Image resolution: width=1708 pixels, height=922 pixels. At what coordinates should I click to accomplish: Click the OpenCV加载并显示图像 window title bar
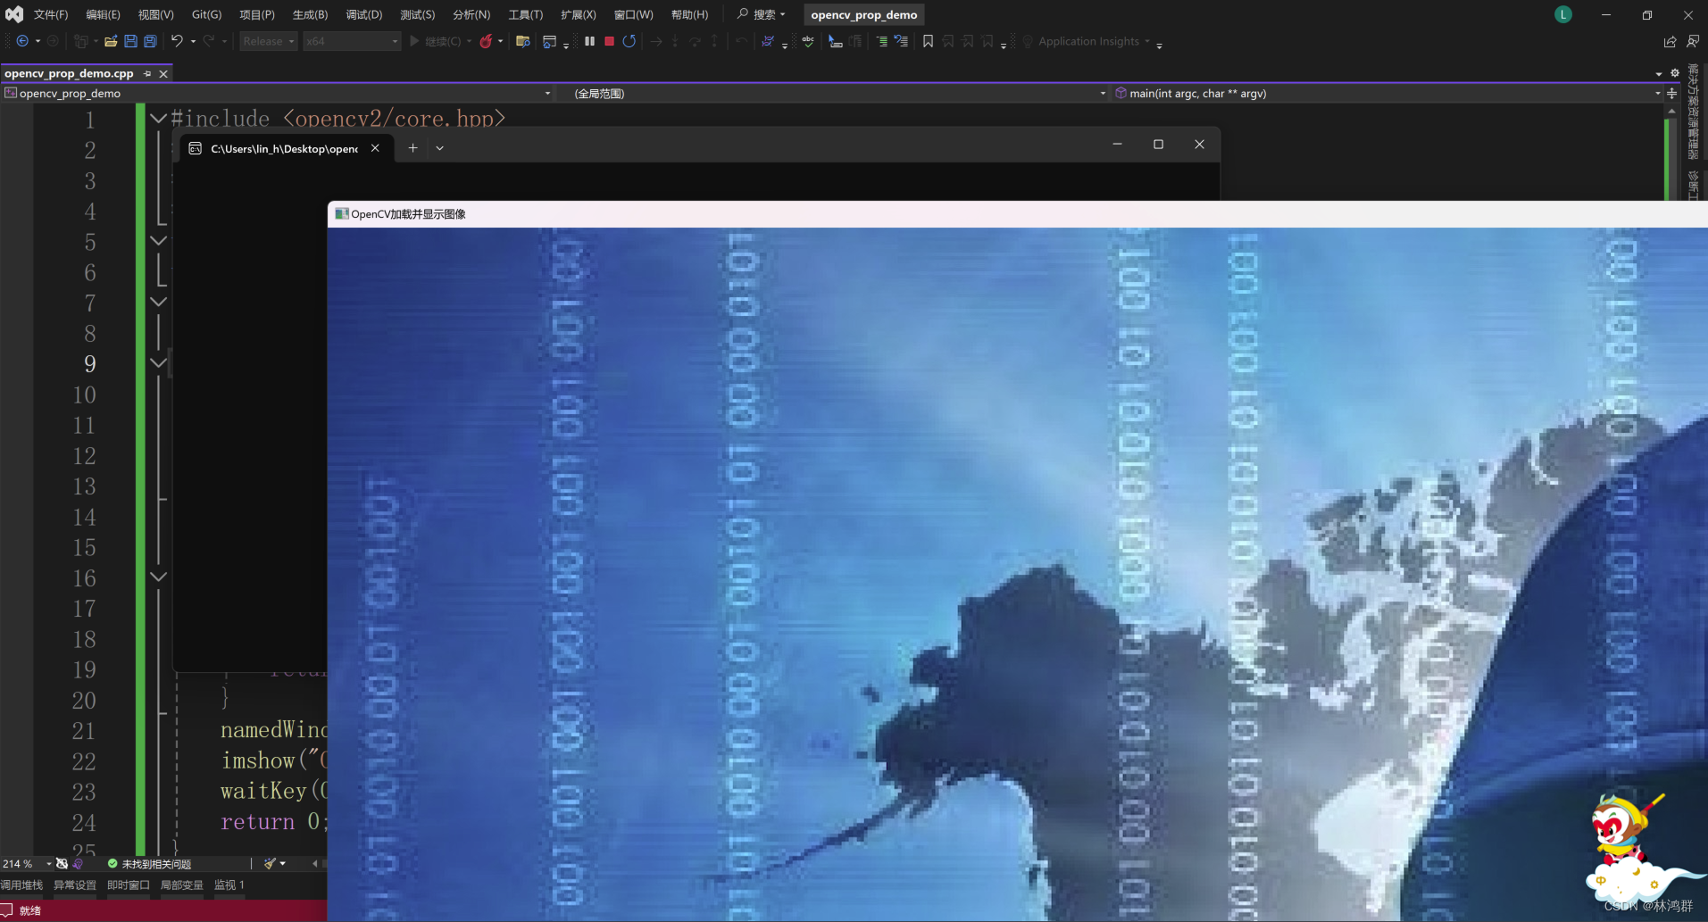point(1018,213)
